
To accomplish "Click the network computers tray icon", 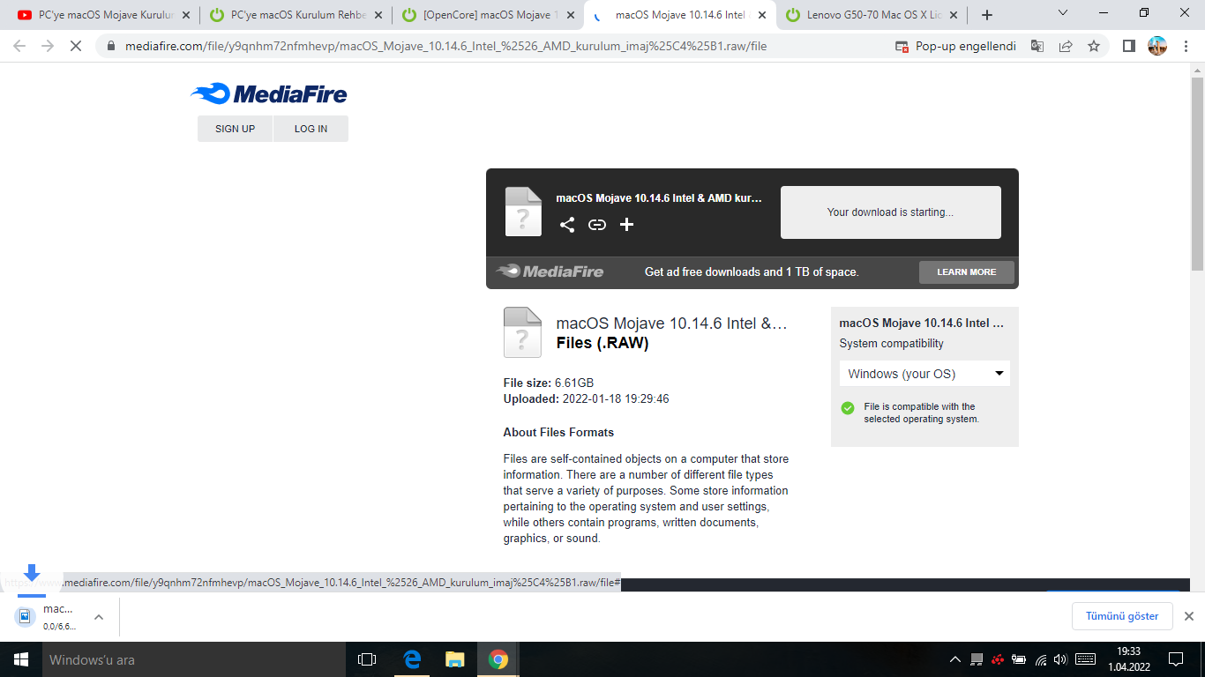I will point(977,659).
